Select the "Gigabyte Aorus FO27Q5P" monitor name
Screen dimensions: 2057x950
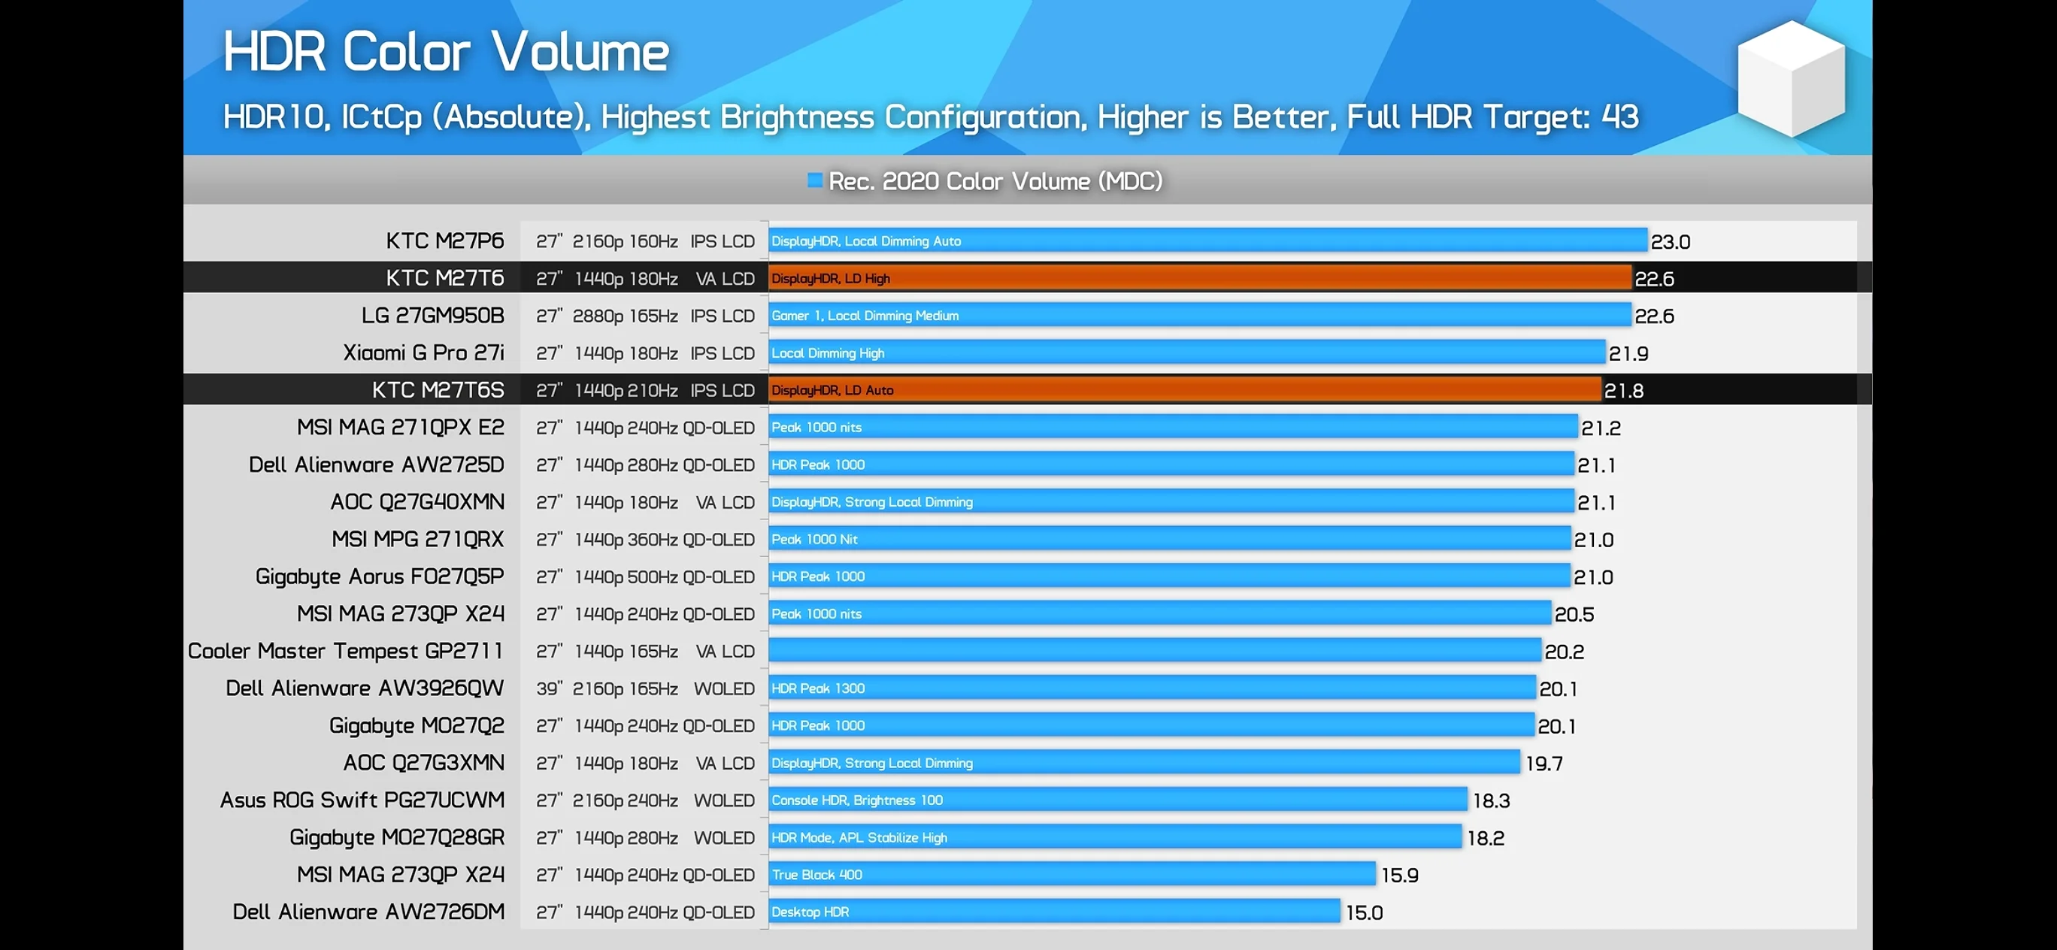click(x=380, y=576)
